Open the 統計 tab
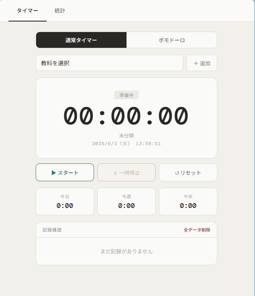 click(x=60, y=11)
